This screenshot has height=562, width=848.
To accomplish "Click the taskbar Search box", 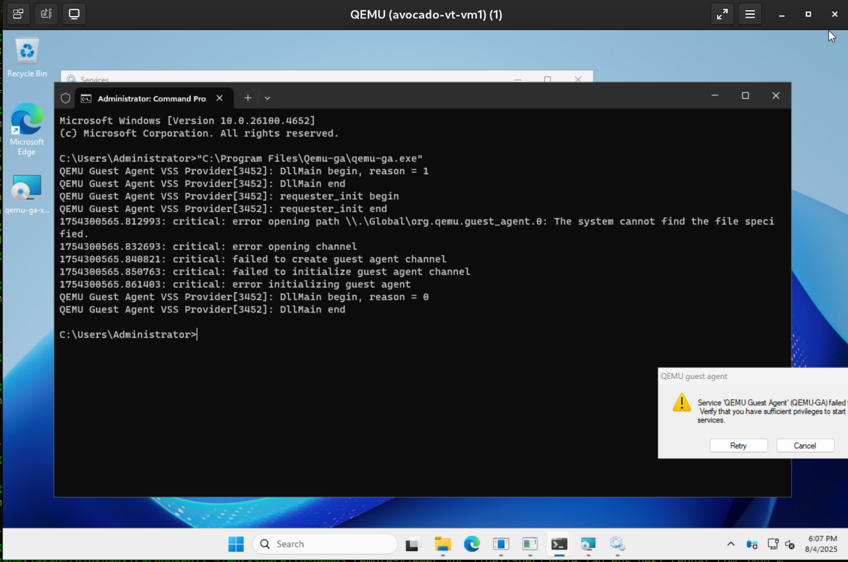I will (x=325, y=544).
